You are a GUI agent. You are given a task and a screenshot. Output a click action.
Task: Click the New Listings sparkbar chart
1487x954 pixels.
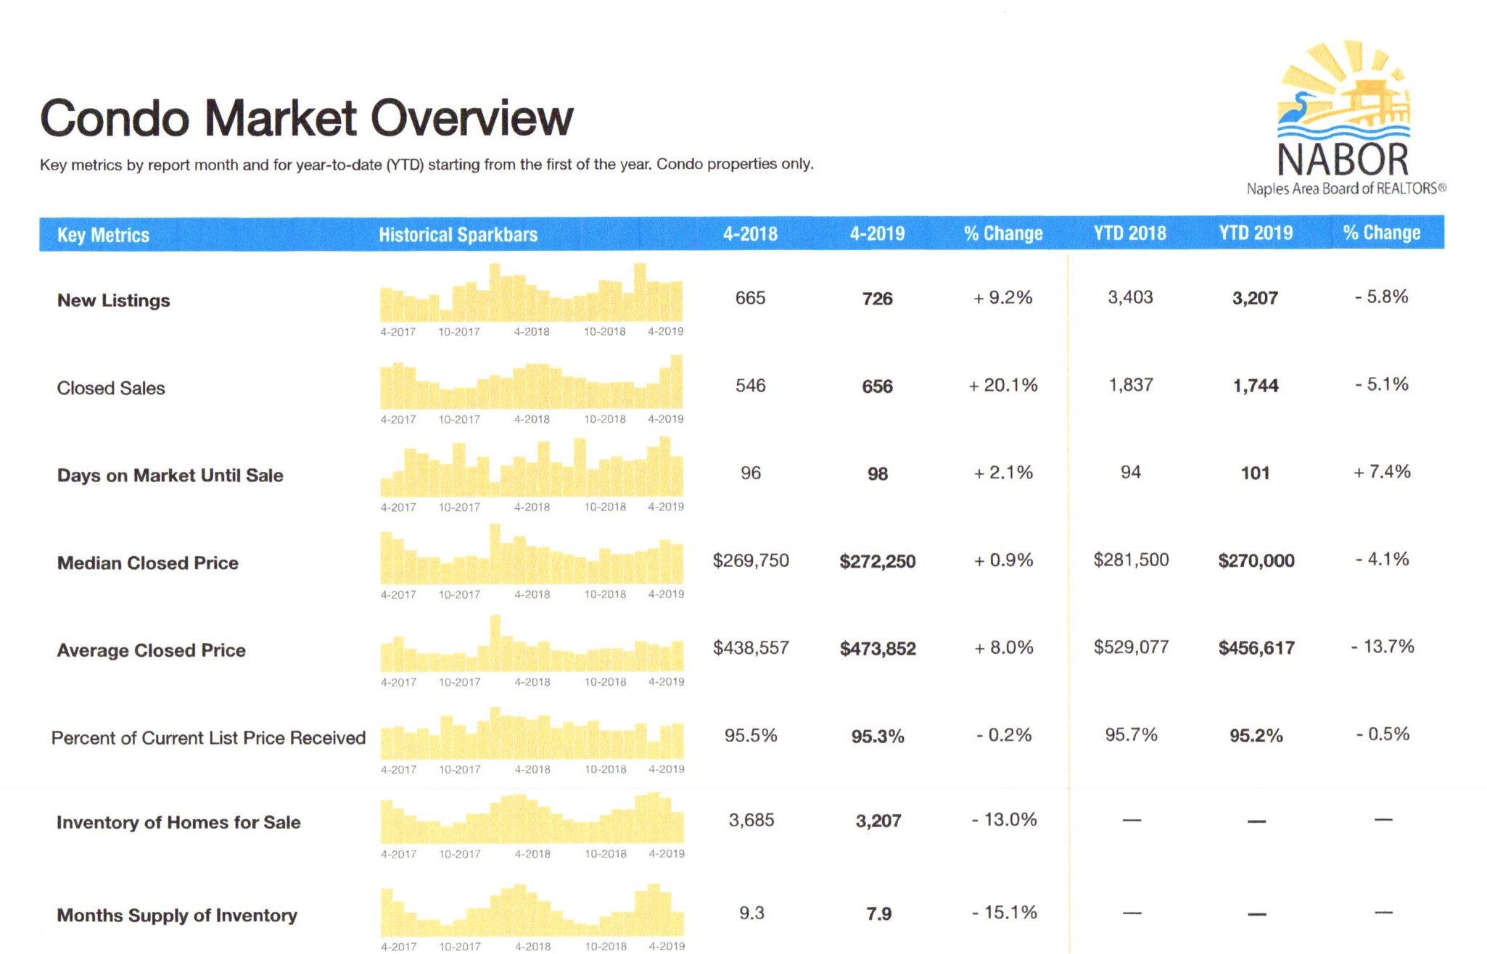(x=532, y=293)
